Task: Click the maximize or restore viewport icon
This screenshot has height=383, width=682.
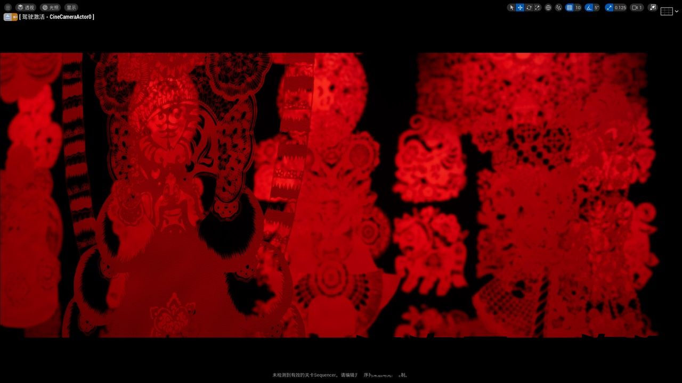Action: (653, 7)
